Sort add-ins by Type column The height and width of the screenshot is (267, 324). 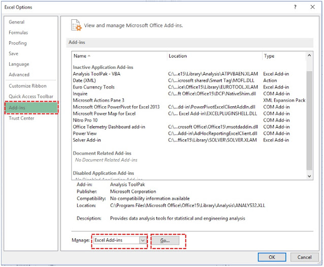pos(284,56)
